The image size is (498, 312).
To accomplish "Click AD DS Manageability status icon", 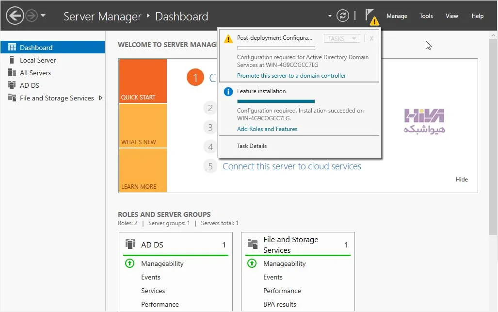I will 129,263.
